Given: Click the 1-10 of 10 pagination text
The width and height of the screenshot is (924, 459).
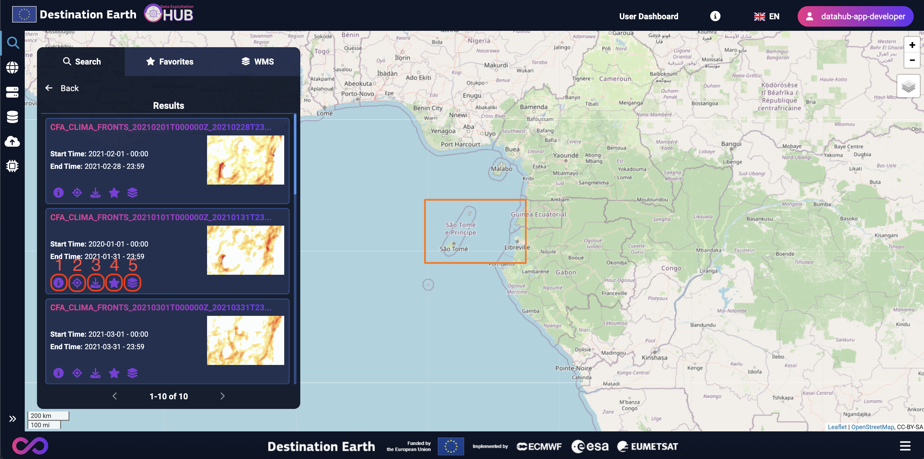Looking at the screenshot, I should click(168, 396).
